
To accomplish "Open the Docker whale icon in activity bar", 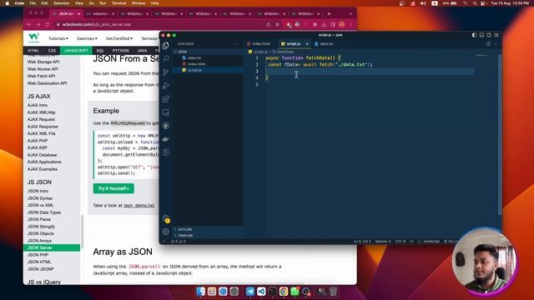I will 166,139.
